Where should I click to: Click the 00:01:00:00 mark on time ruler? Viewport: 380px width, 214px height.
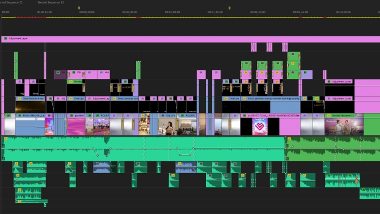pyautogui.click(x=172, y=12)
